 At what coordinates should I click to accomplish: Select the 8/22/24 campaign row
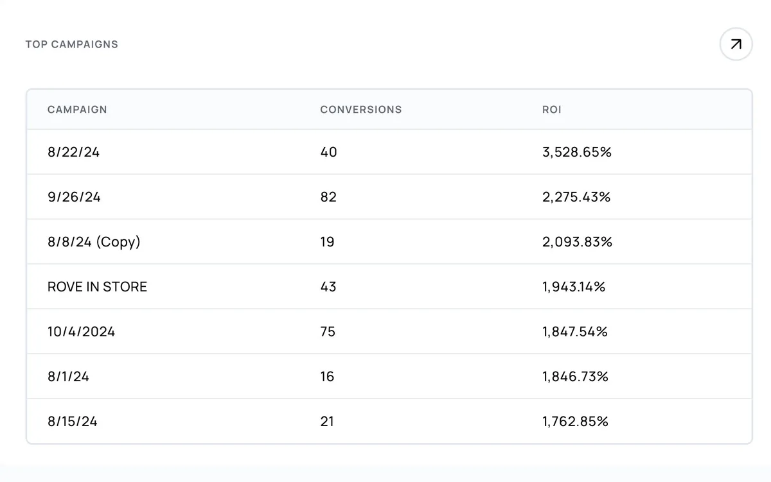click(x=73, y=152)
